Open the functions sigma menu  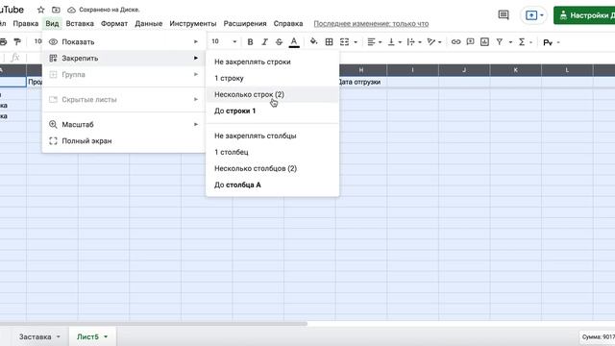(522, 41)
